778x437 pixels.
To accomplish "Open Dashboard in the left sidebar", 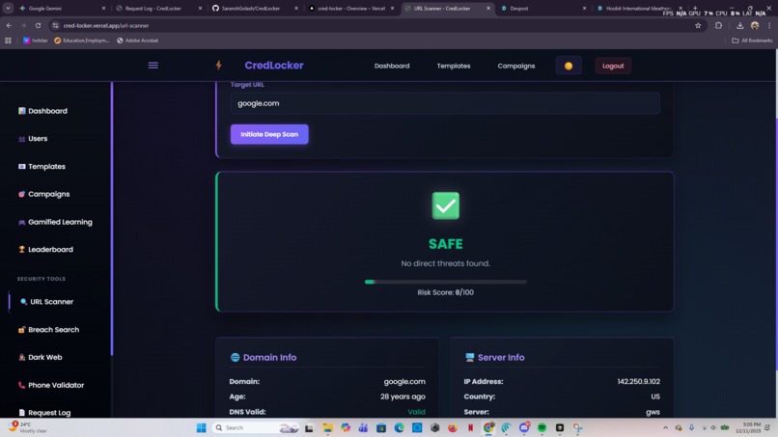I will point(42,111).
